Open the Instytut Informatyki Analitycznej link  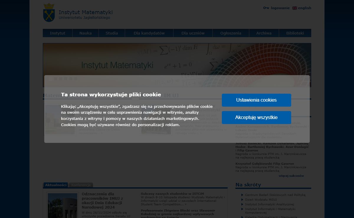pos(270,204)
